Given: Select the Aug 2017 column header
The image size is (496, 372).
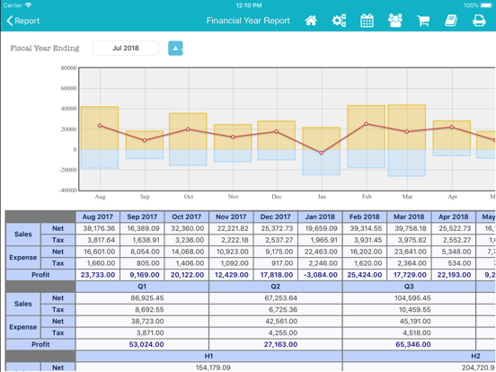Looking at the screenshot, I should coord(98,217).
